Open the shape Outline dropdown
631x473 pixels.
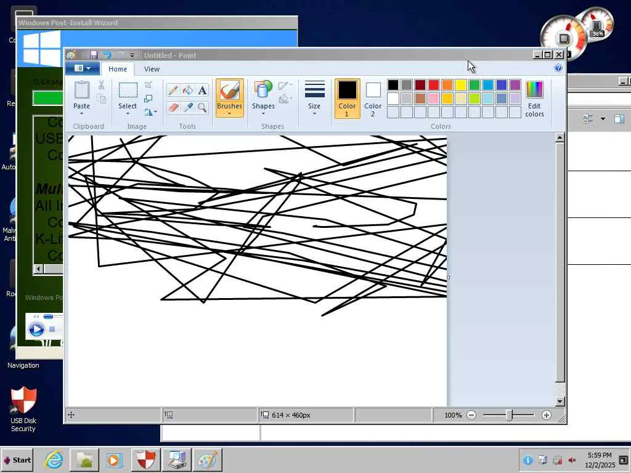click(x=285, y=85)
